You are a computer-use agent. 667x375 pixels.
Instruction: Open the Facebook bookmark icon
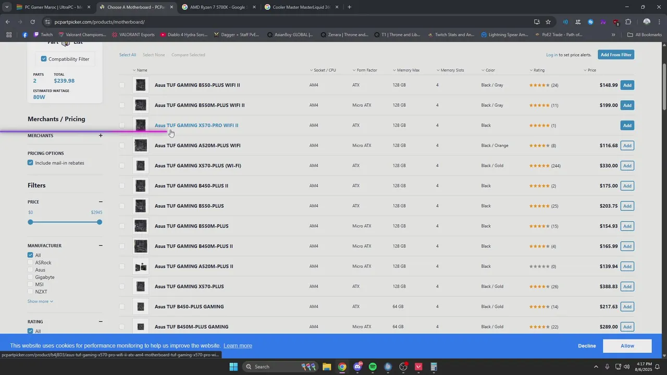(24, 35)
